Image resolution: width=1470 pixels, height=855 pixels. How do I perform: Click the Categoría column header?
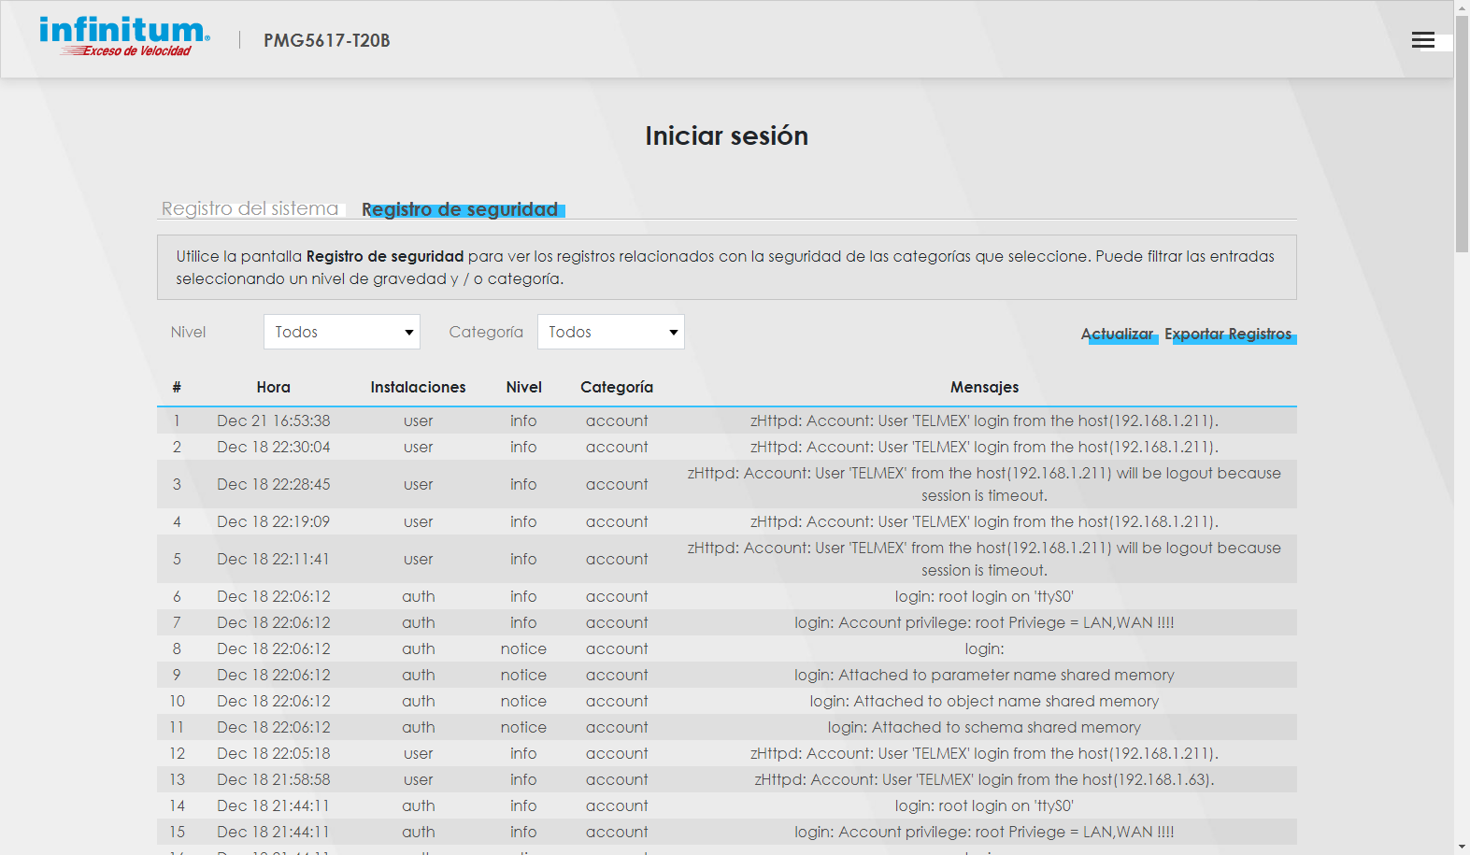click(616, 387)
